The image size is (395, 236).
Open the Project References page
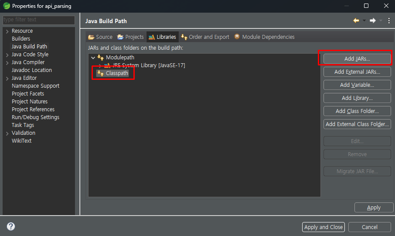33,109
